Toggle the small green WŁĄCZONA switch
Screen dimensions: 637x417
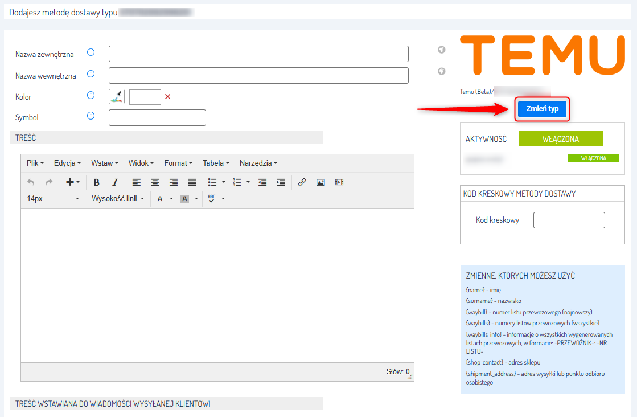click(x=593, y=158)
